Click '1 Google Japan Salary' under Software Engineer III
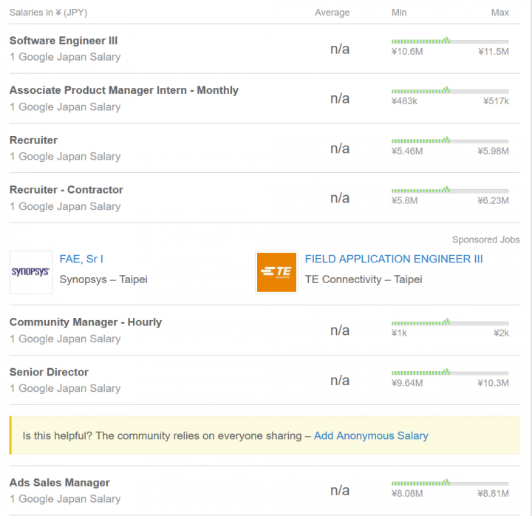Screen dimensions: 532x516 pos(65,57)
